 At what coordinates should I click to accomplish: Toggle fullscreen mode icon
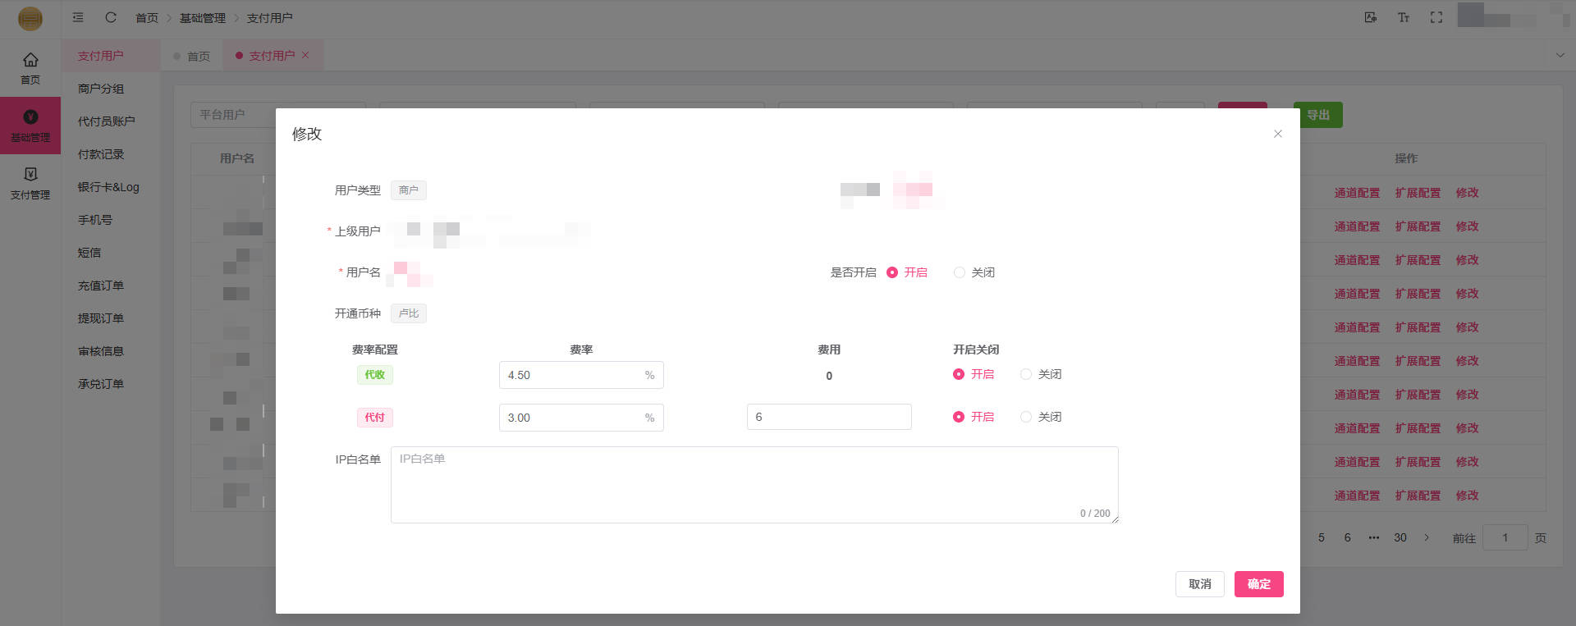1436,17
